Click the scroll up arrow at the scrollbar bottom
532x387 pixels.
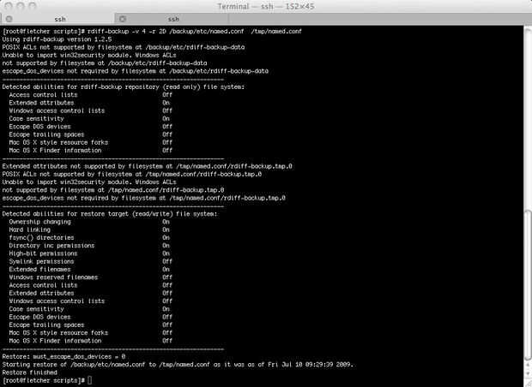pos(528,365)
